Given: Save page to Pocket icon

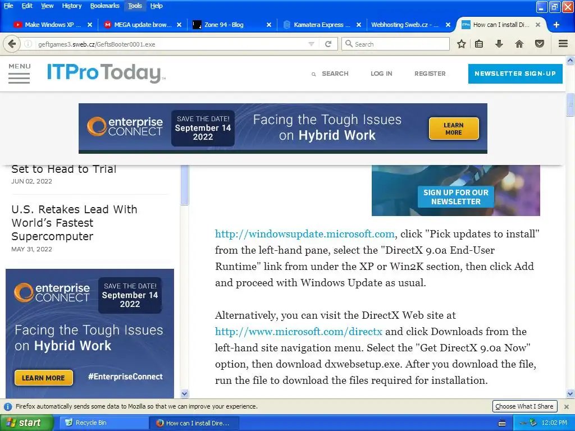Looking at the screenshot, I should tap(539, 44).
